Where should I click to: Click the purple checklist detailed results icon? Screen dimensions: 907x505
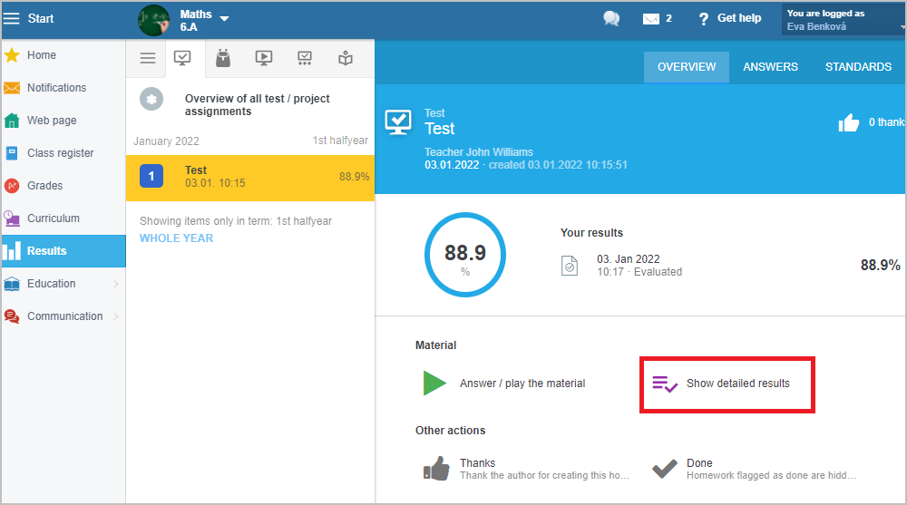tap(665, 384)
